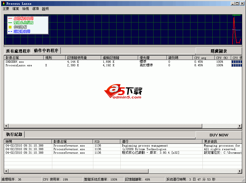Viewport: 246px width, 183px height.
Task: Open the 選項 menu
Action: click(36, 9)
